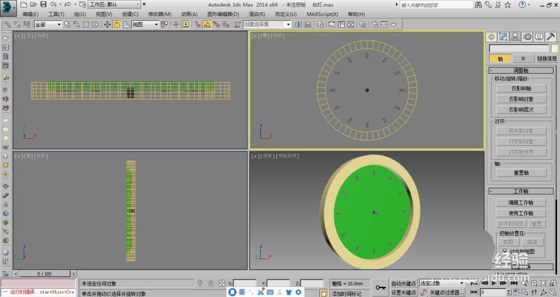This screenshot has width=560, height=297.
Task: Open the 选定对象 key filter dropdown
Action: [x=442, y=283]
